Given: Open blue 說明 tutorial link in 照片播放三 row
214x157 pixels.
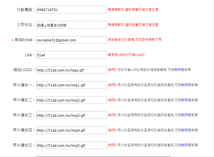Looking at the screenshot, I should pos(185,115).
